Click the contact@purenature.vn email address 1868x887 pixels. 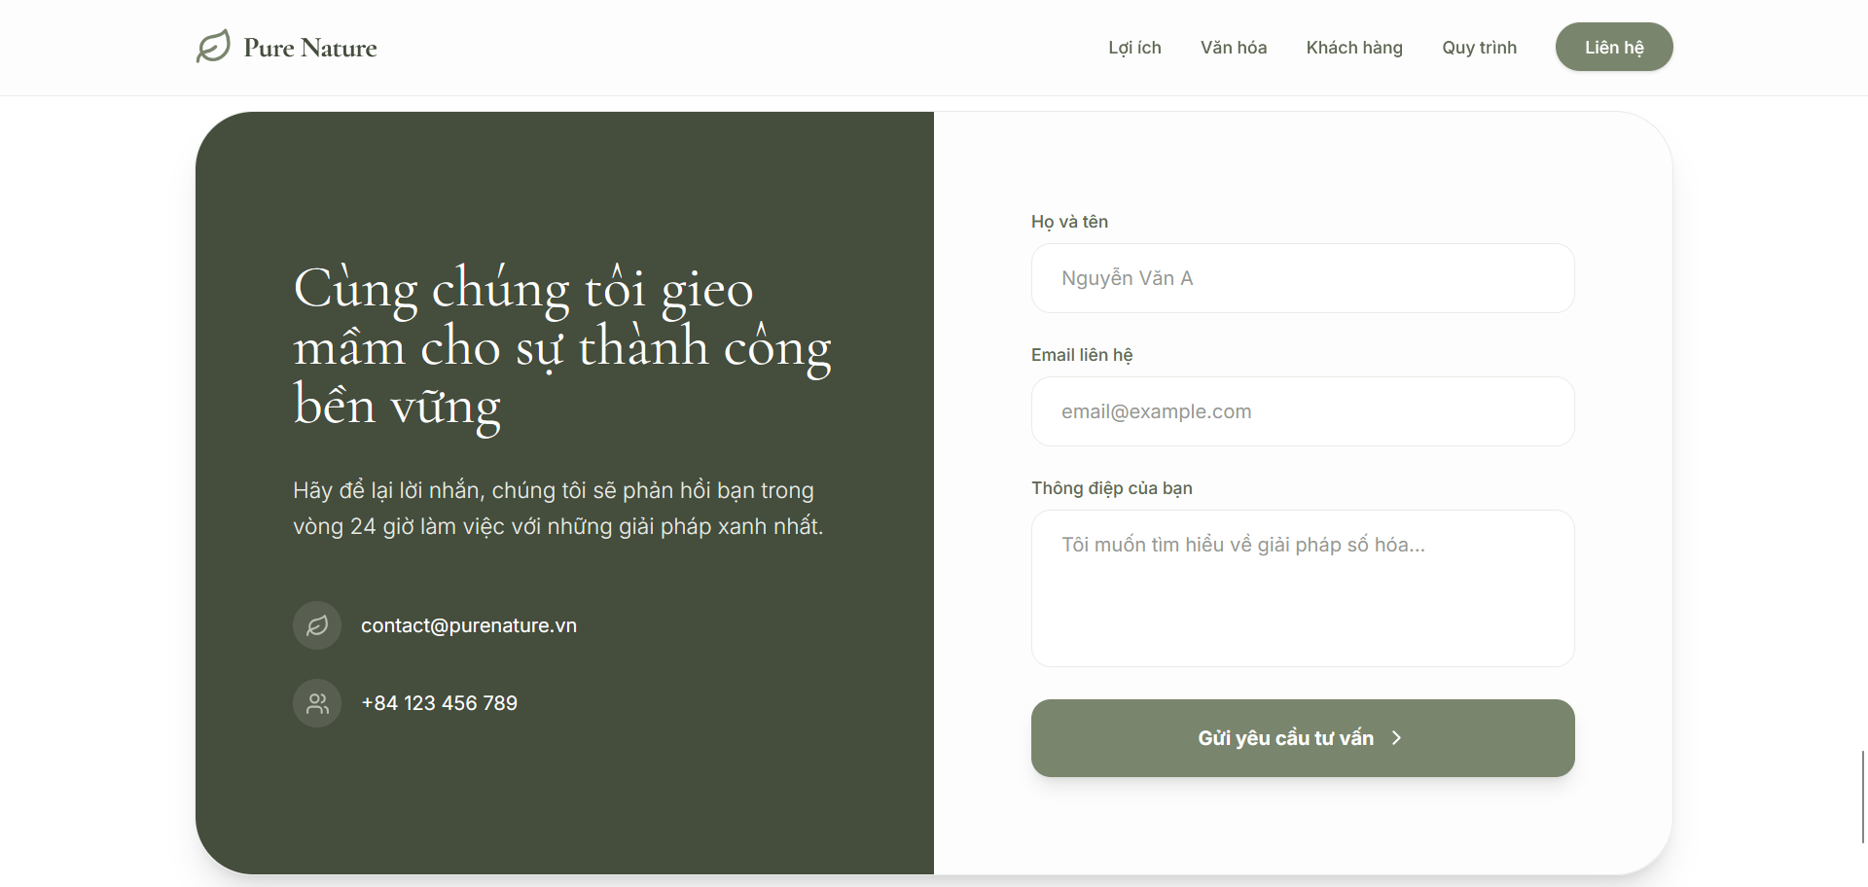pyautogui.click(x=469, y=625)
